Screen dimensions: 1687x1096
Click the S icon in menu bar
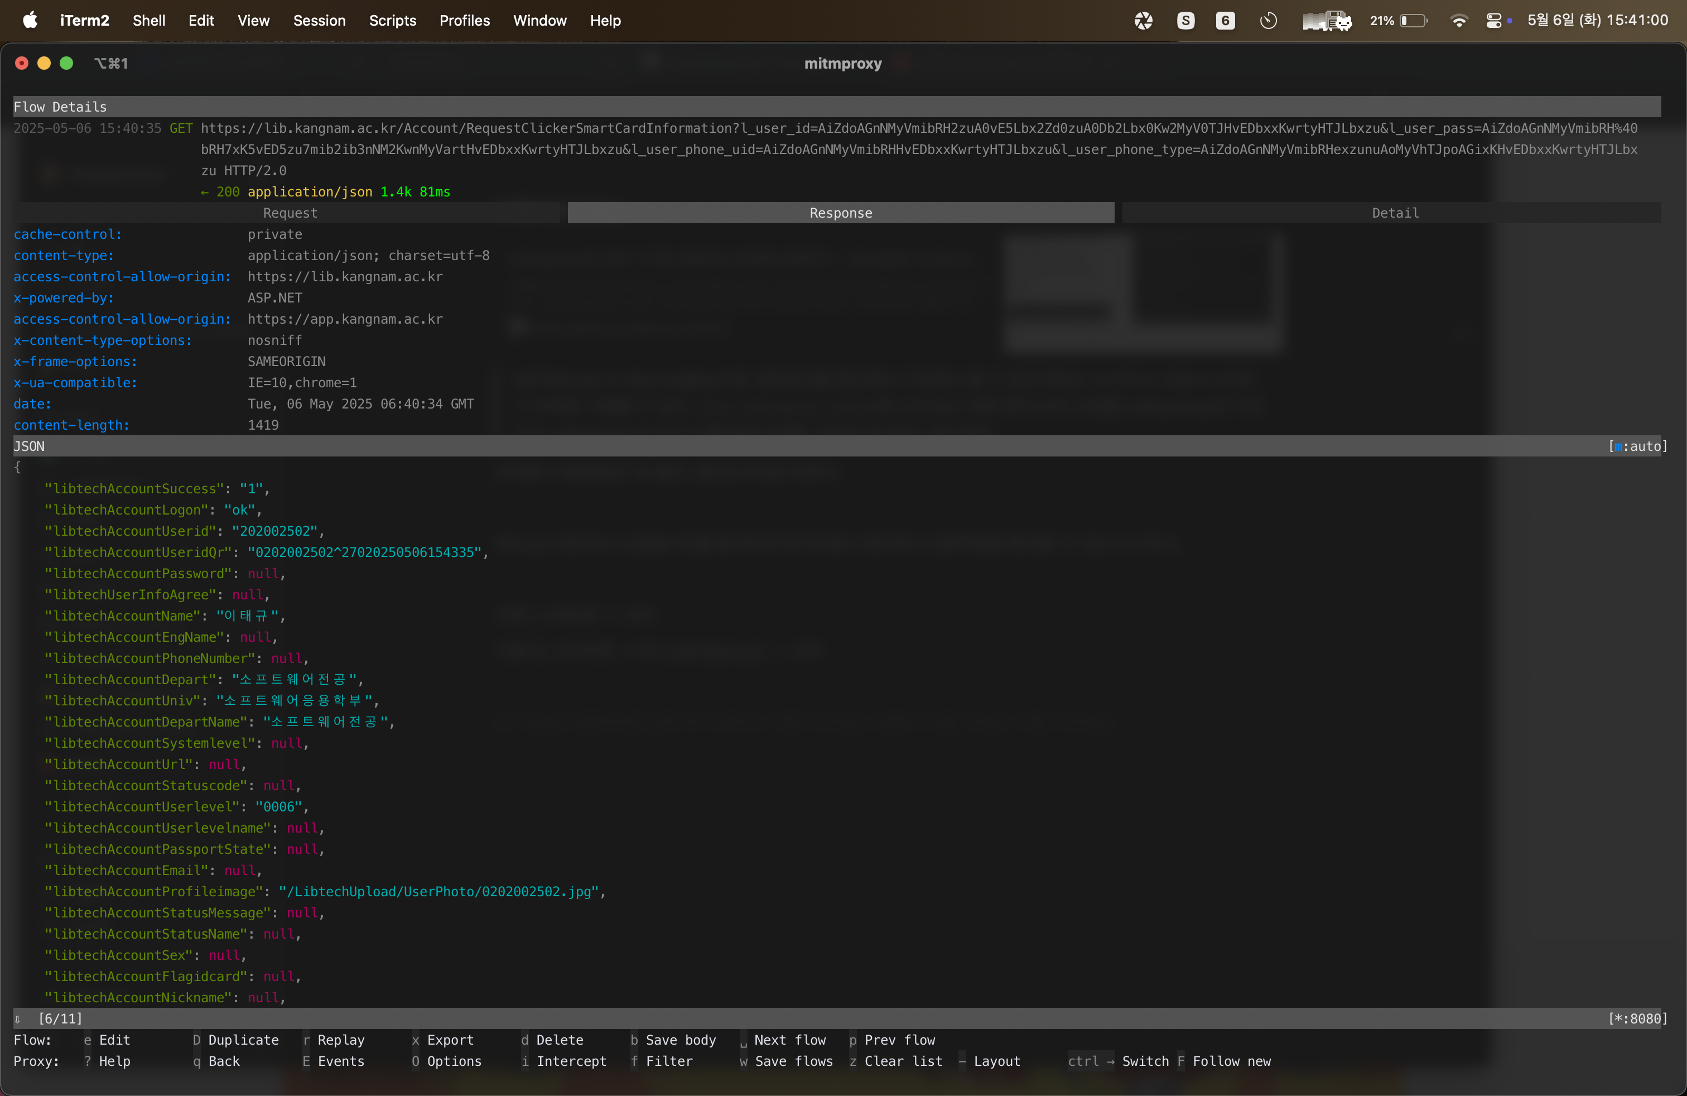1185,21
